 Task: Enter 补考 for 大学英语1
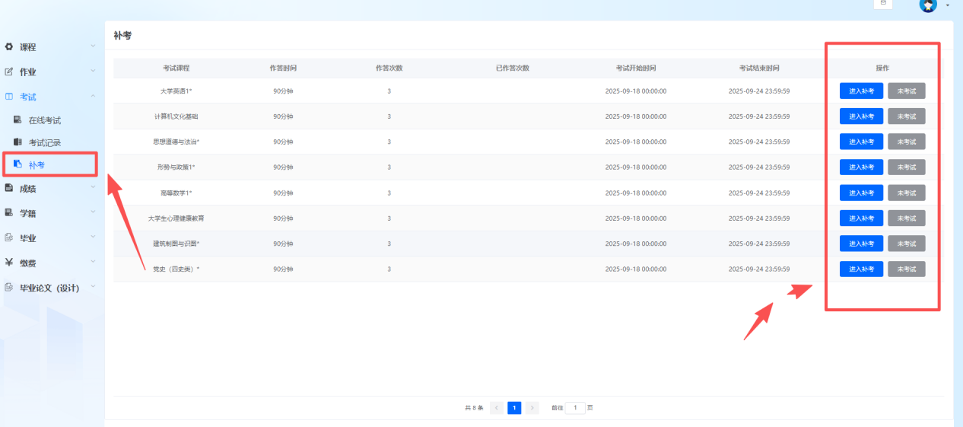point(861,91)
